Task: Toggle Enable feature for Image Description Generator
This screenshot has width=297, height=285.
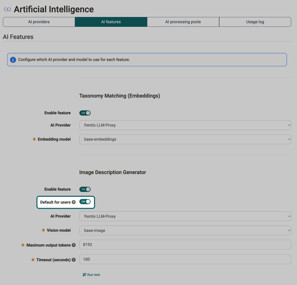Action: pyautogui.click(x=85, y=189)
